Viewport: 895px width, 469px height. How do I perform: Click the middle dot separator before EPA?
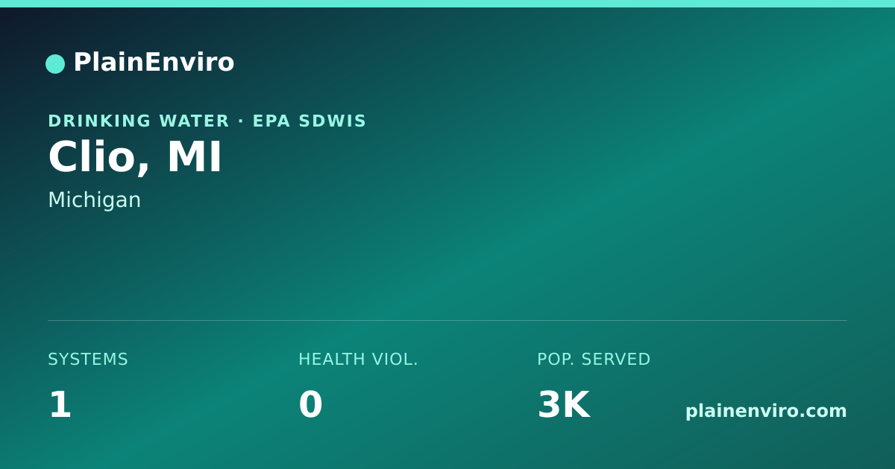(x=241, y=121)
